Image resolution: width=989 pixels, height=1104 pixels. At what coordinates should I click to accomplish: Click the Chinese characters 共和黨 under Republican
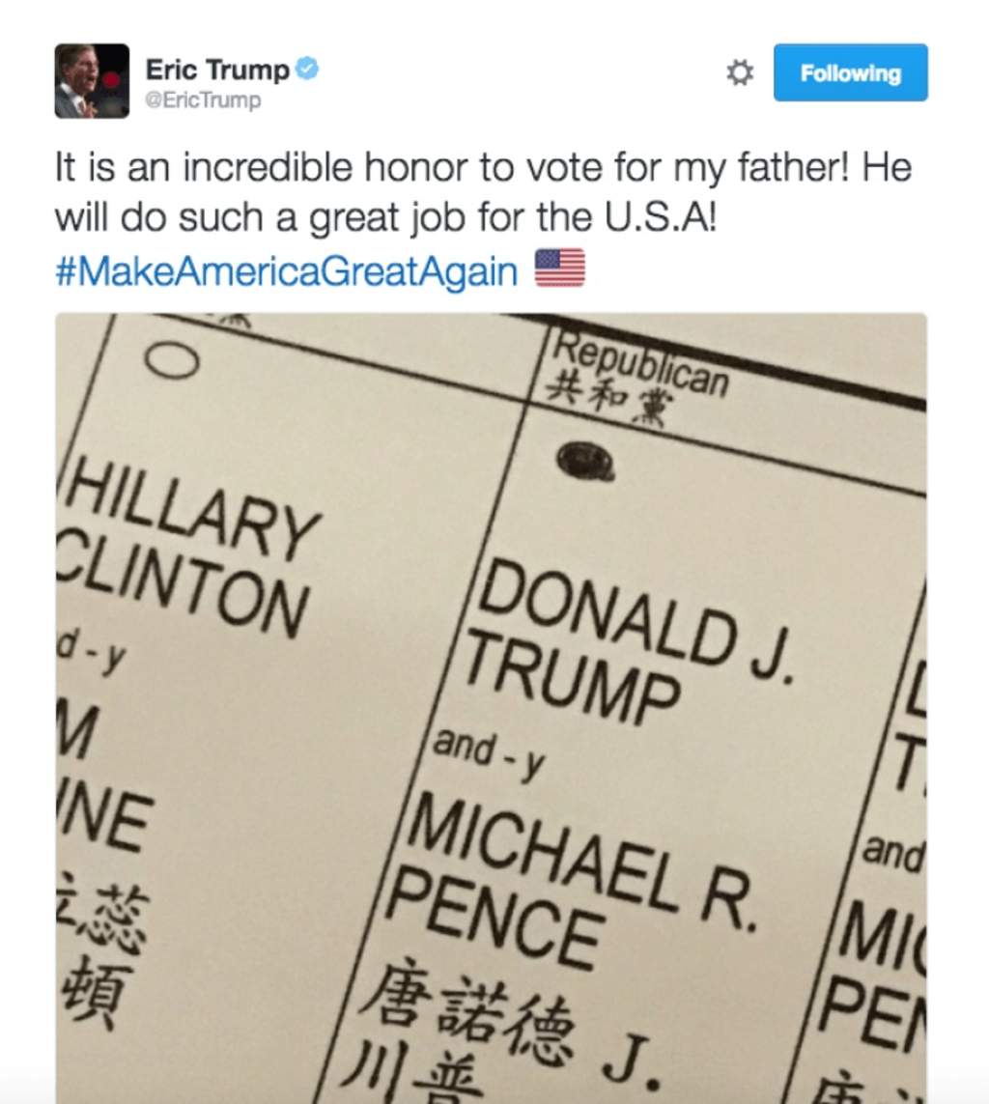[x=597, y=400]
